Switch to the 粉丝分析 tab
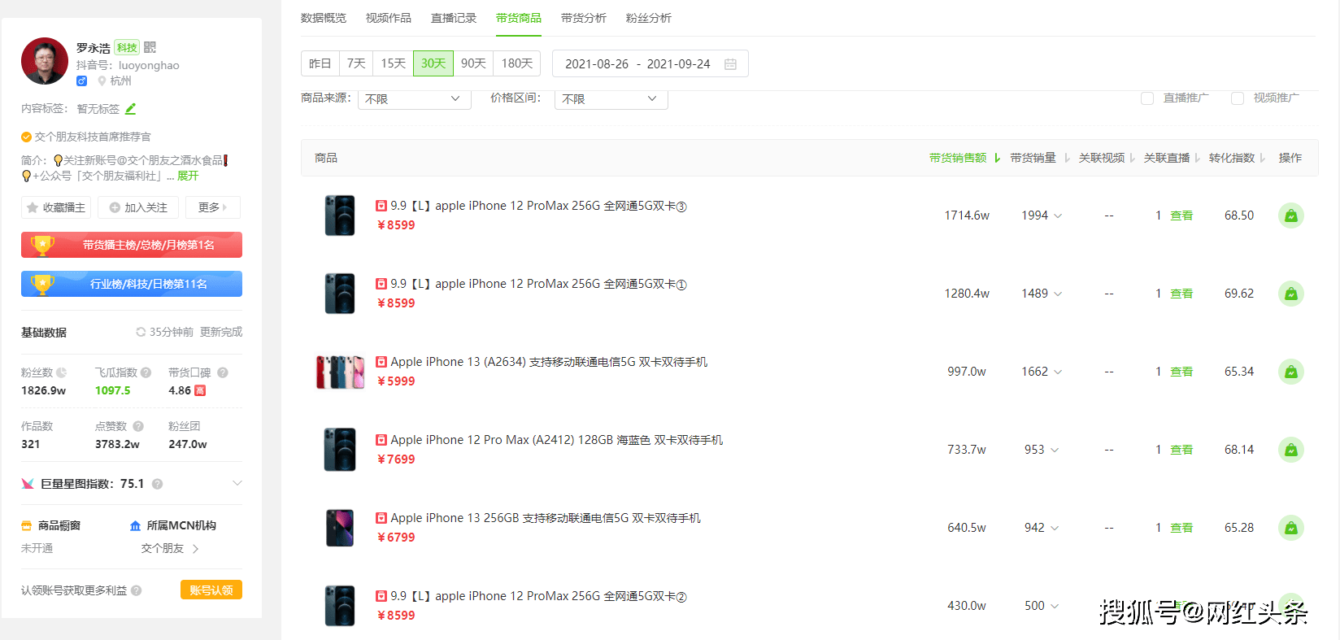This screenshot has height=640, width=1340. 649,18
